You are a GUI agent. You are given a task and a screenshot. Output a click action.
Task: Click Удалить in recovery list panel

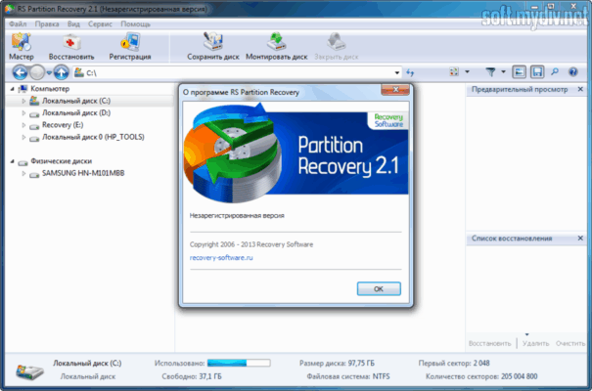pyautogui.click(x=535, y=343)
